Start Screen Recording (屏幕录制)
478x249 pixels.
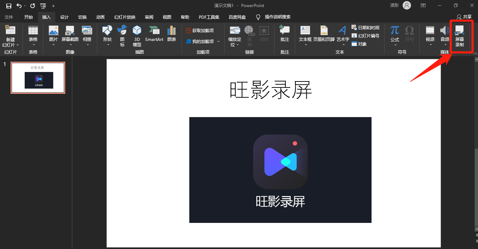point(459,36)
